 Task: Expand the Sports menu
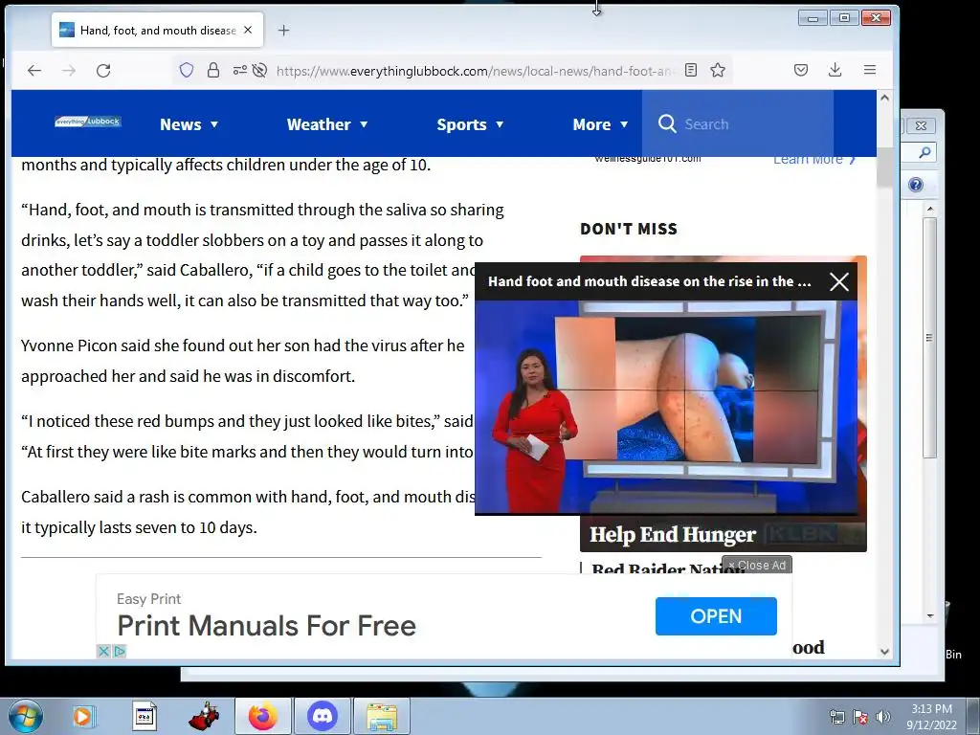coord(470,124)
